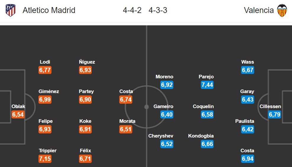Viewport: 292px width, 167px height.
Task: Click Morata's 6,51 rating badge
Action: pos(126,129)
